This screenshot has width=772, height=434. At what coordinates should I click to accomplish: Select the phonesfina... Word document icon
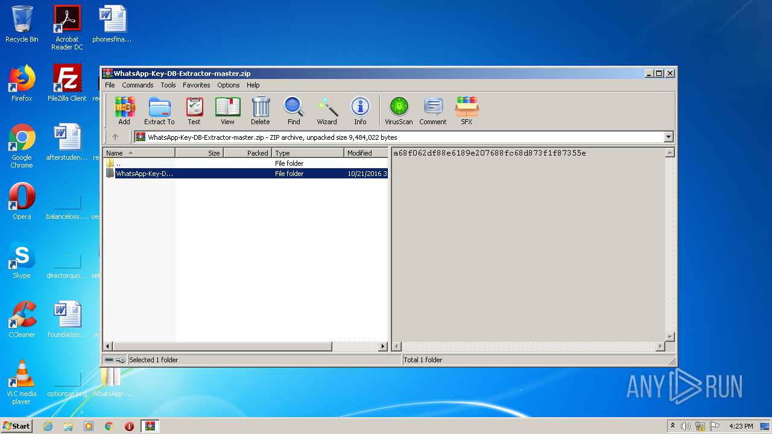coord(112,24)
